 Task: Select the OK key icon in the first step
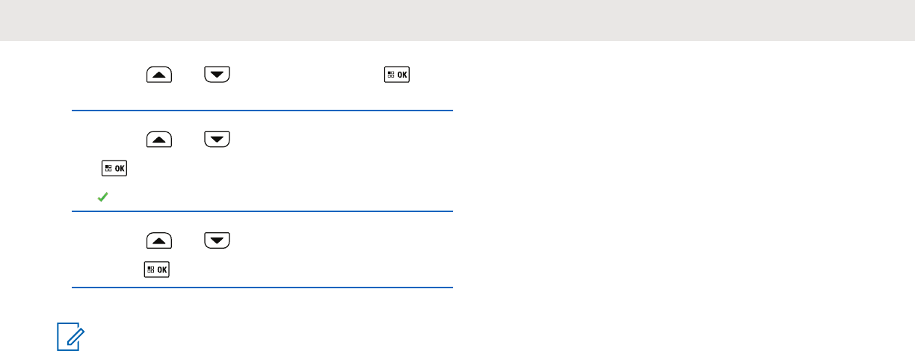tap(398, 75)
